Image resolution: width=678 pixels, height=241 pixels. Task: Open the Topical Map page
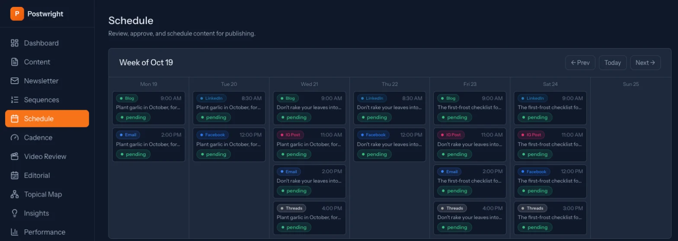pos(47,194)
